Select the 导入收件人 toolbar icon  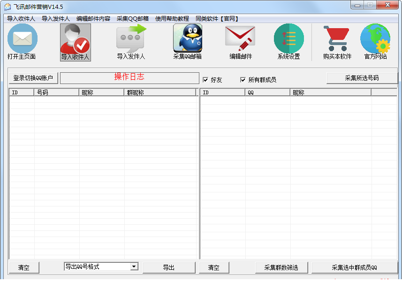[76, 42]
